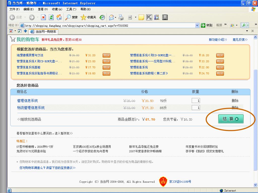
Task: Click the yellow note icon in toolbar
Action: [141, 17]
